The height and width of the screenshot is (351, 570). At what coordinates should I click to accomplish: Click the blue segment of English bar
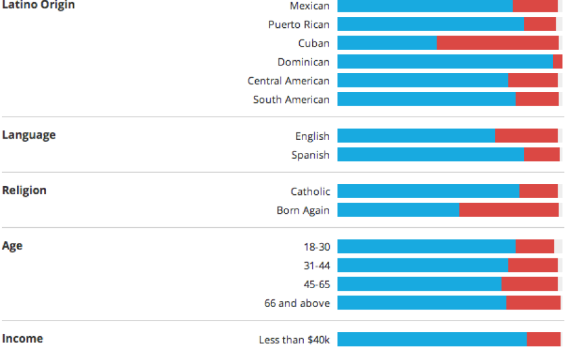[416, 136]
